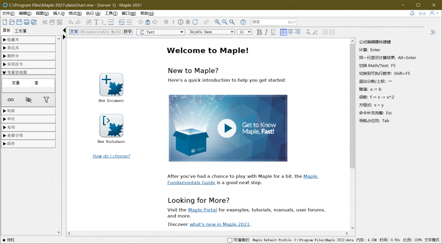Switch to the 工作簿 tab
Image resolution: width=442 pixels, height=244 pixels.
pos(20,31)
